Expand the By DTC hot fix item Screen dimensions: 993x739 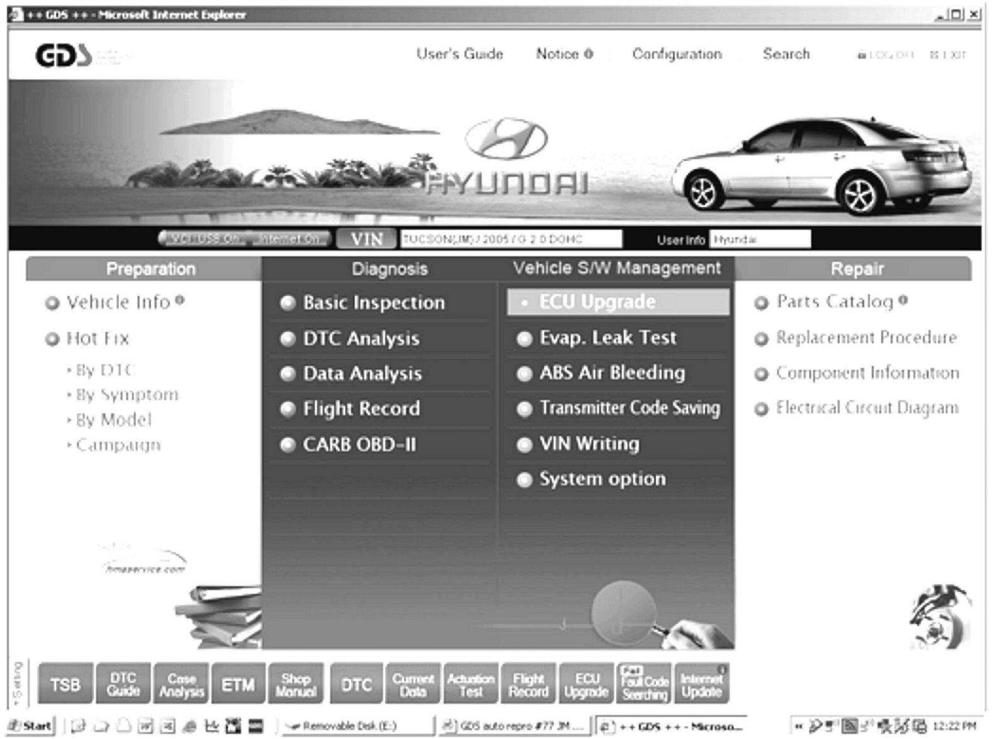click(x=101, y=370)
